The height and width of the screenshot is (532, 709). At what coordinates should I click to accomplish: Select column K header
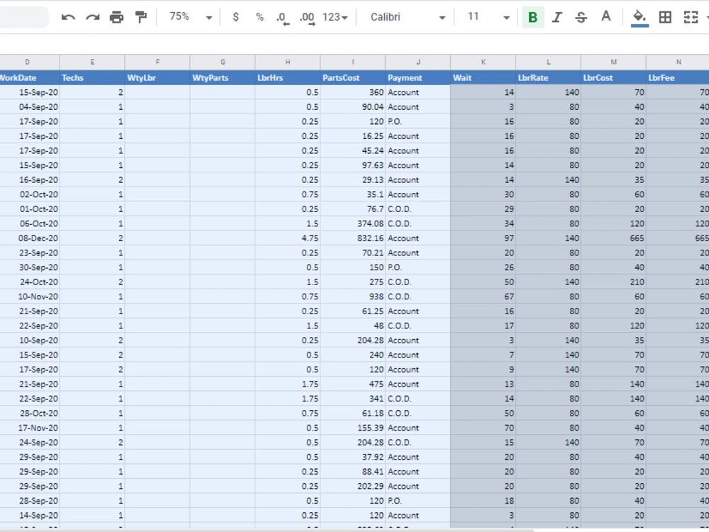483,62
